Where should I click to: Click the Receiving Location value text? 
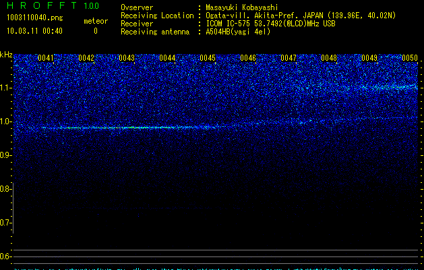[301, 16]
